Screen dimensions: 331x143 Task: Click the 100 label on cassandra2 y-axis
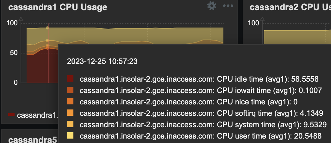(x=253, y=23)
